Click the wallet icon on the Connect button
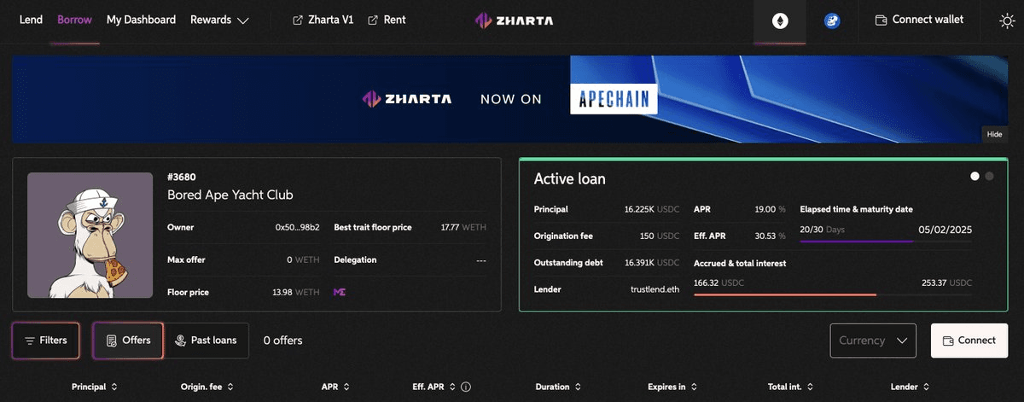The image size is (1024, 402). click(948, 341)
